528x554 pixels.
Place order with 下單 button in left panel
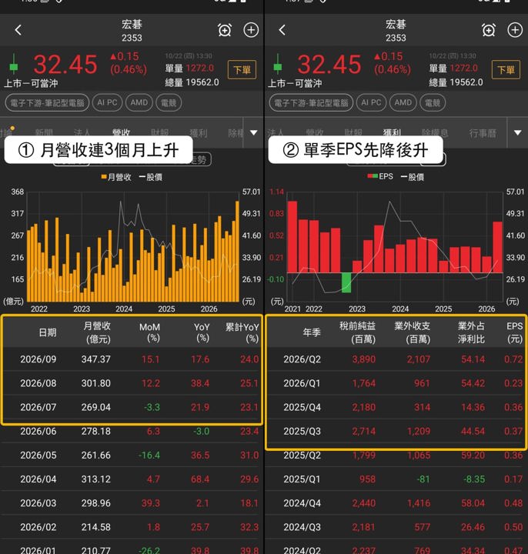[x=242, y=70]
